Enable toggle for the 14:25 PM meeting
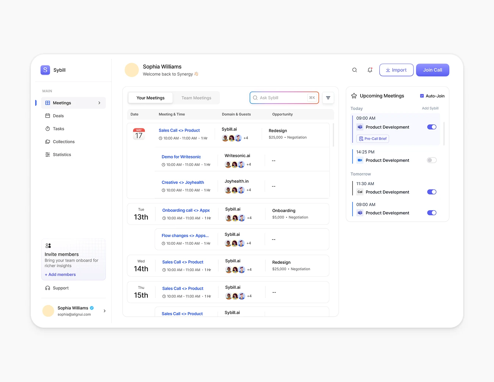Viewport: 494px width, 382px height. [x=432, y=160]
